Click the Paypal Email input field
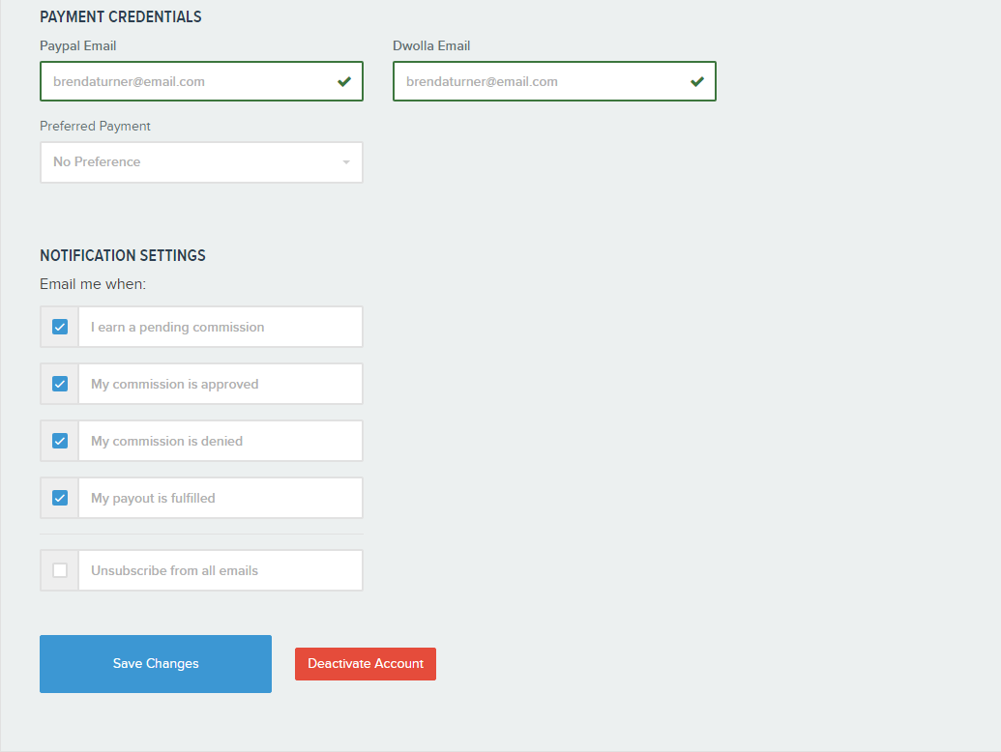 pos(201,81)
